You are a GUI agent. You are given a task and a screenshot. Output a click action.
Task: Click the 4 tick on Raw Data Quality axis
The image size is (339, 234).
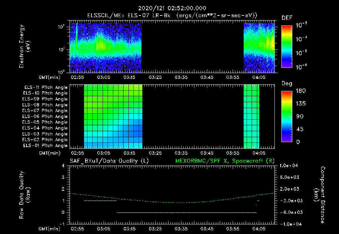[x=63, y=166]
